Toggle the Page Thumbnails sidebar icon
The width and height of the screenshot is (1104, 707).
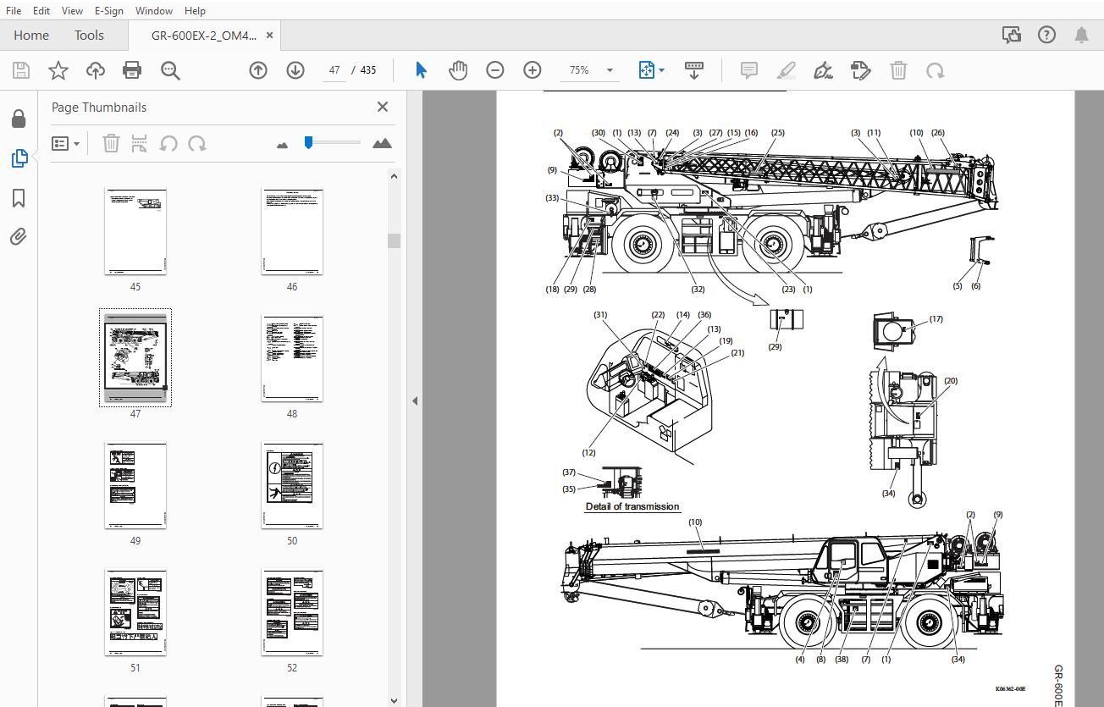[19, 157]
